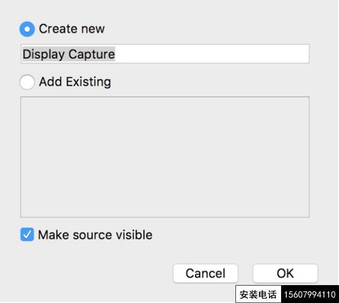Screen dimensions: 339x303
Task: Select the Create new radio button
Action: point(27,29)
